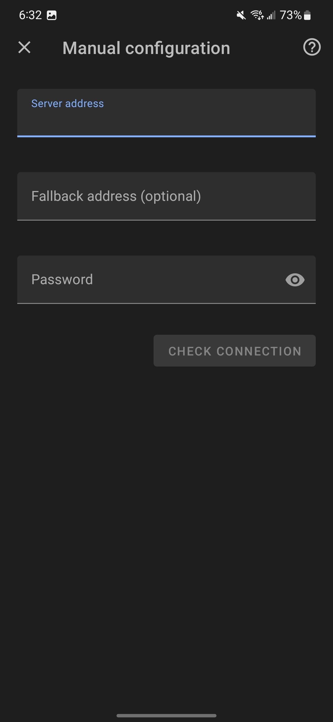Tap the cellular signal bars icon
This screenshot has height=722, width=333.
271,15
